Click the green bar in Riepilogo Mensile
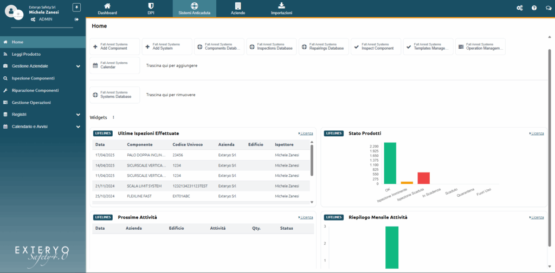 tap(391, 248)
